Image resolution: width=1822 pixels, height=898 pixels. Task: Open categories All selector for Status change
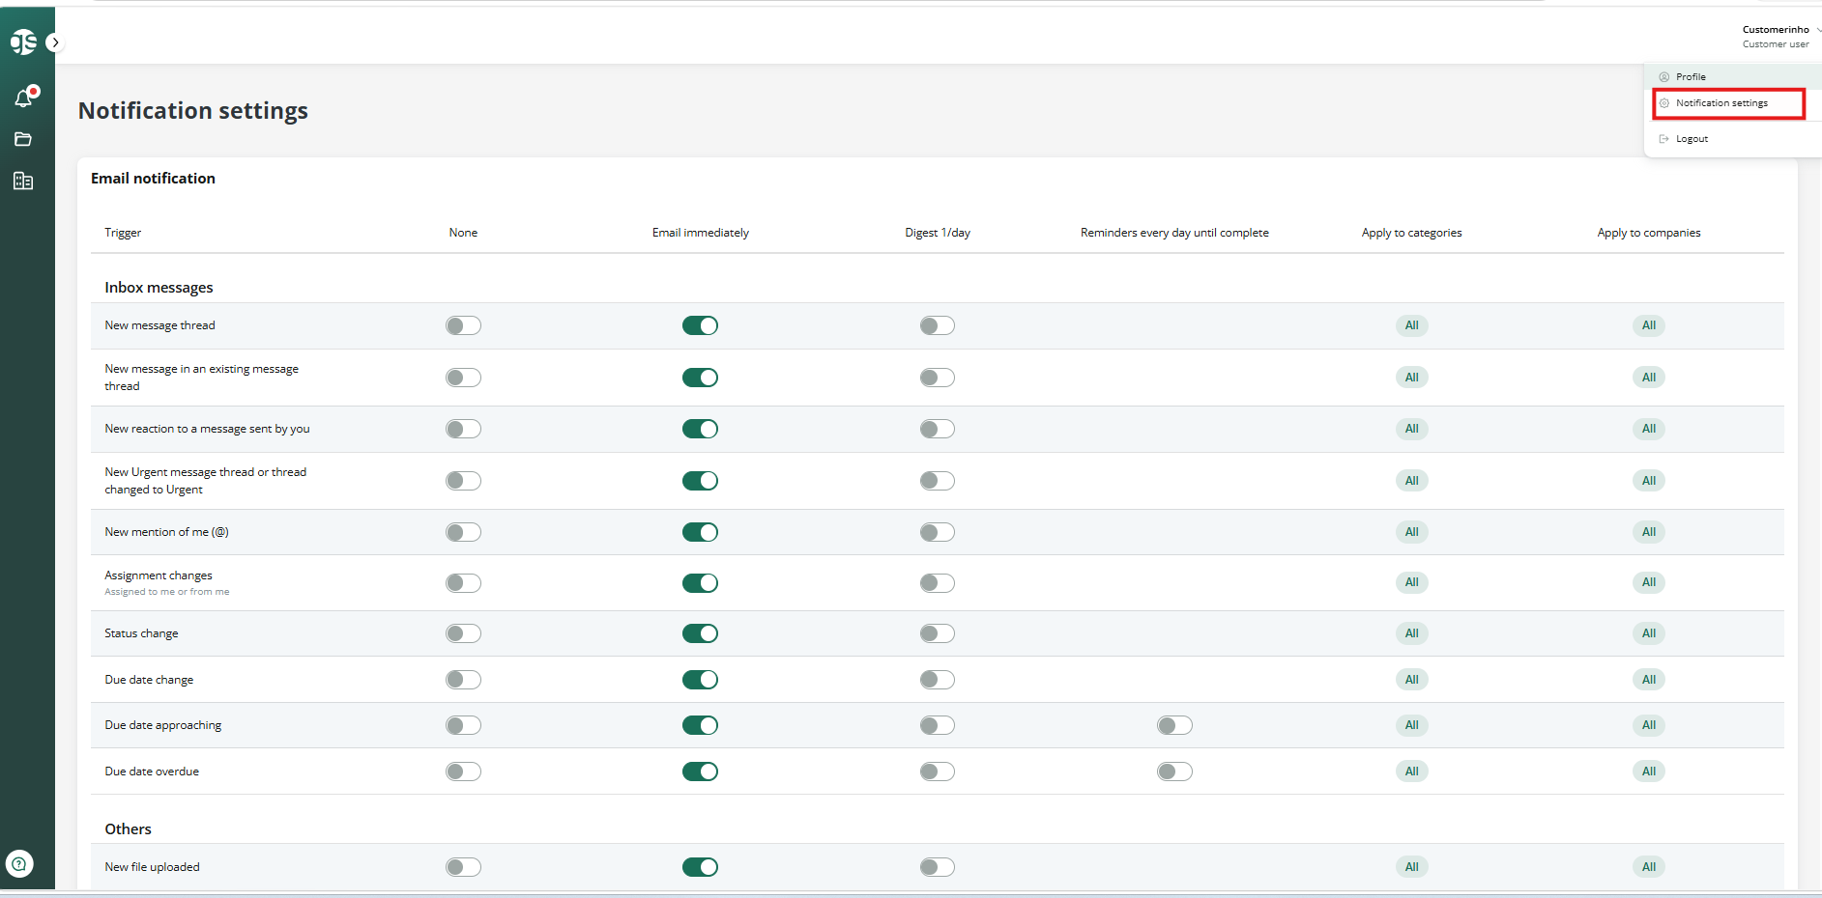point(1411,633)
